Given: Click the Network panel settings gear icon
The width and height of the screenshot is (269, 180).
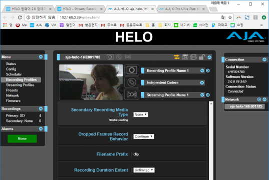Looking at the screenshot, I should coord(259,99).
